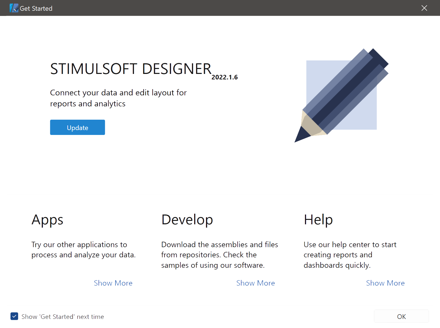Click the version number 2022.1.6
Image resolution: width=440 pixels, height=328 pixels.
click(x=224, y=77)
